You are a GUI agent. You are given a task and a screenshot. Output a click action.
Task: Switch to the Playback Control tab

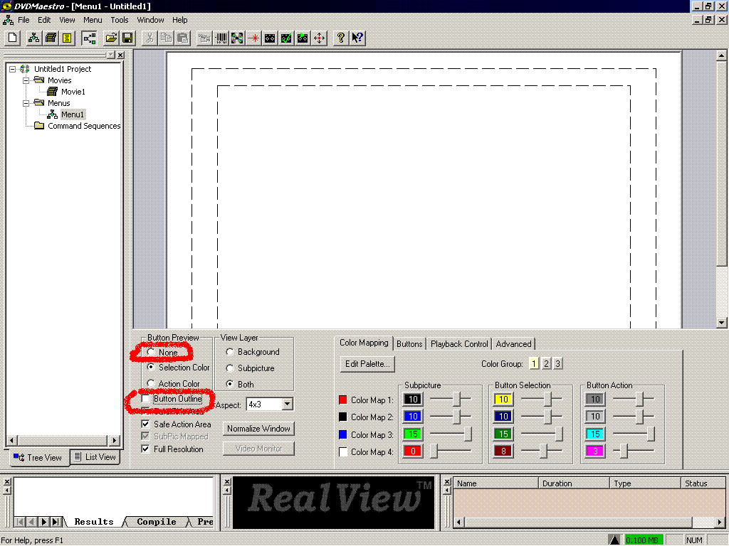coord(459,344)
